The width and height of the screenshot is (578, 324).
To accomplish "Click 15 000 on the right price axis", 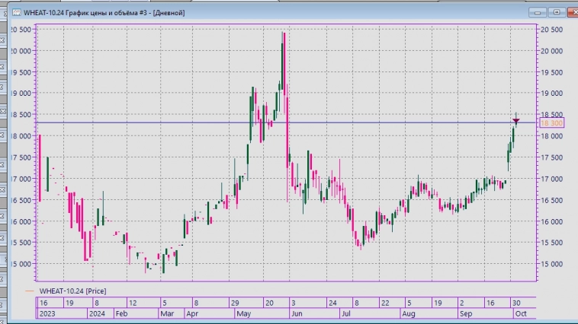I will point(551,264).
